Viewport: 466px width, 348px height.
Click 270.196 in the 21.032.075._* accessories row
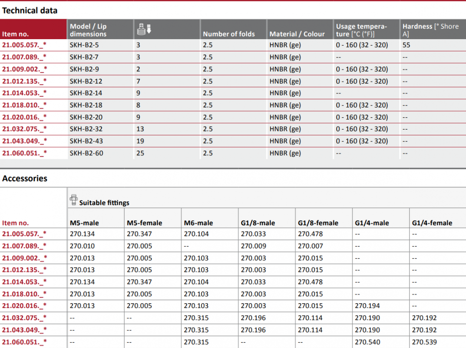[254, 318]
